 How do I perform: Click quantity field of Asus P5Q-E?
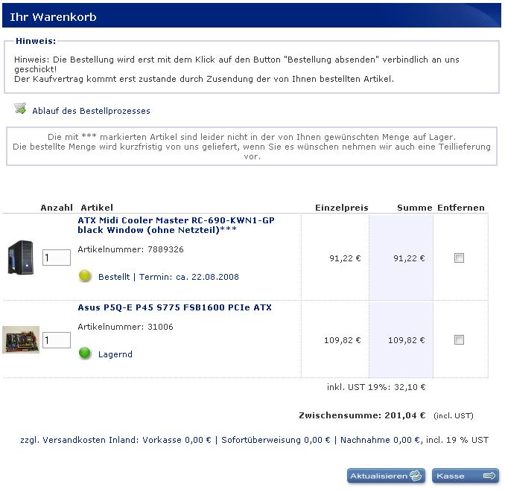click(56, 340)
